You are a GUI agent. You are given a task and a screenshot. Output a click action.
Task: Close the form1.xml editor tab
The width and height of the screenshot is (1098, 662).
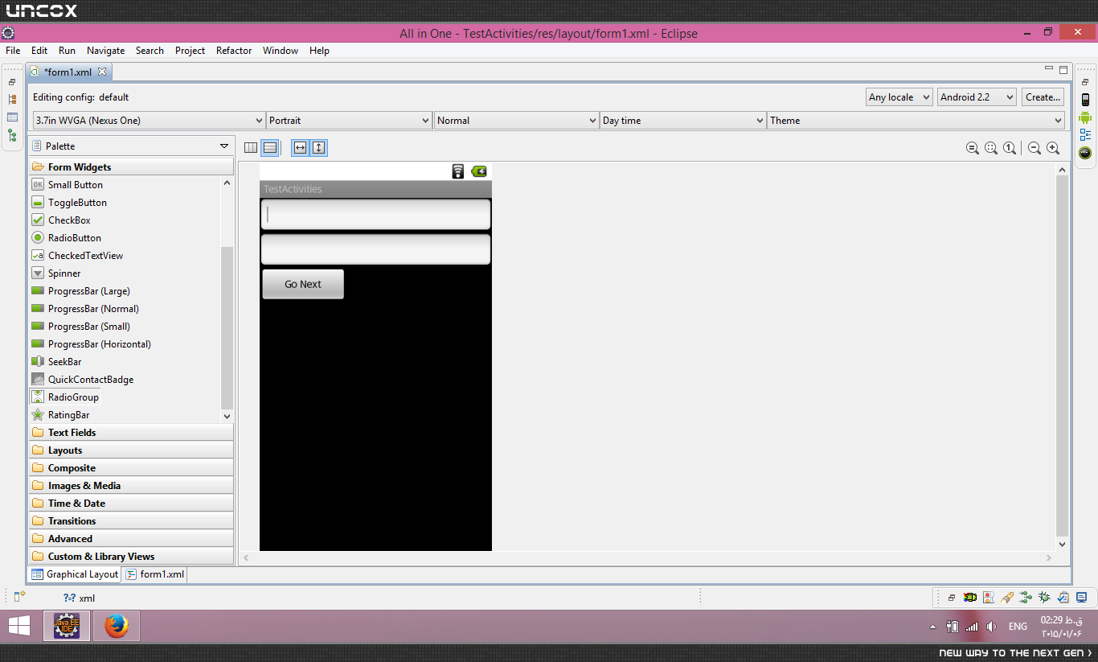[x=102, y=72]
